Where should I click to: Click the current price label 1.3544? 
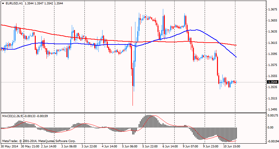[272, 82]
